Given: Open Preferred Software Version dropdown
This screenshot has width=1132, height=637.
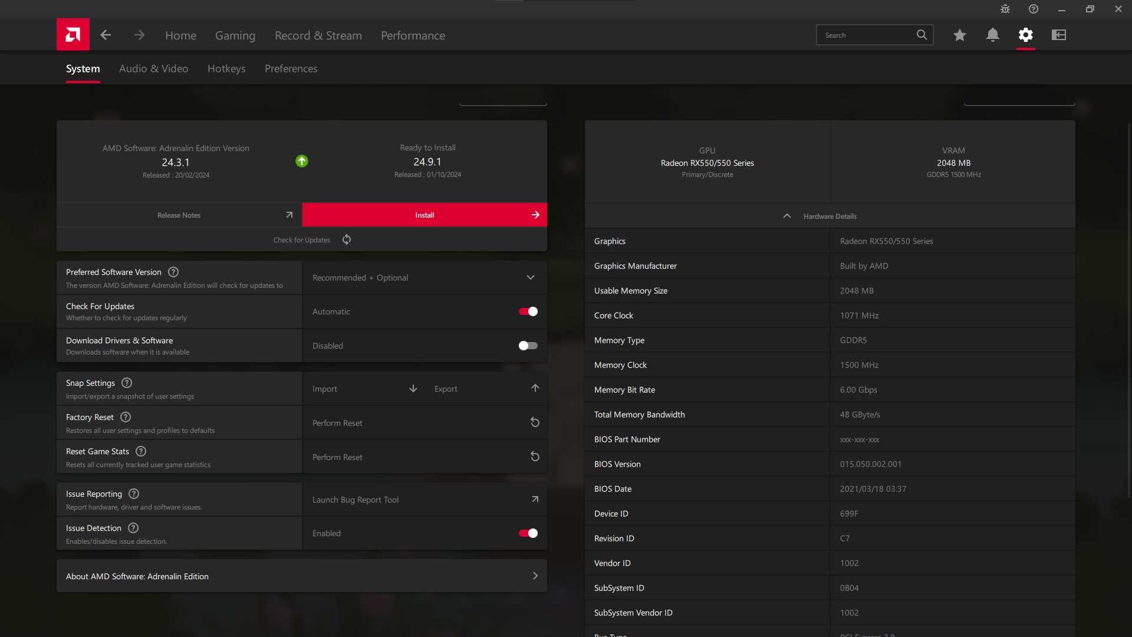Looking at the screenshot, I should 424,278.
